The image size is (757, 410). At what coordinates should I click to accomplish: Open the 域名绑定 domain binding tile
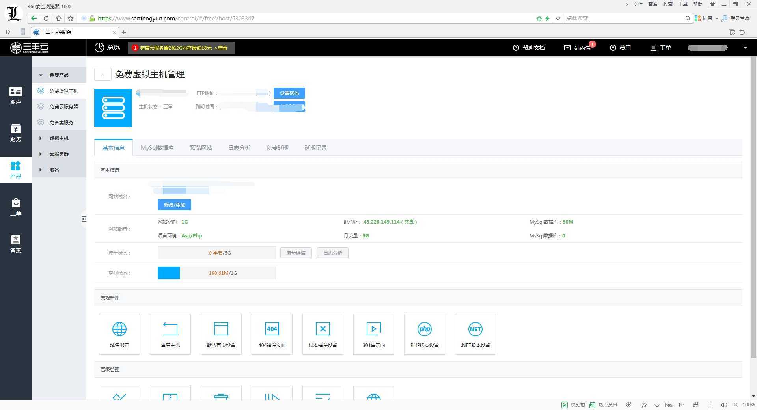coord(119,334)
